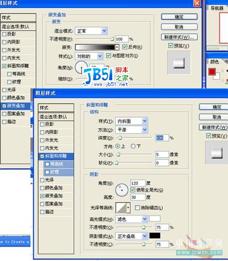Screen dimensions: 228x261
Task: Check 投影 in back dialog list
Action: 4,34
